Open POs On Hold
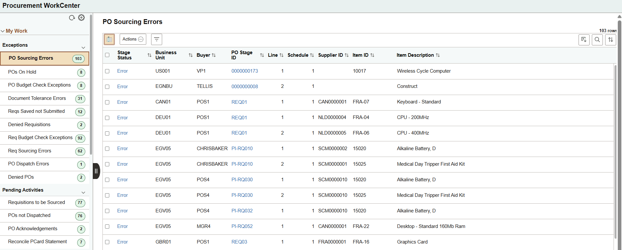This screenshot has height=250, width=622. [45, 72]
